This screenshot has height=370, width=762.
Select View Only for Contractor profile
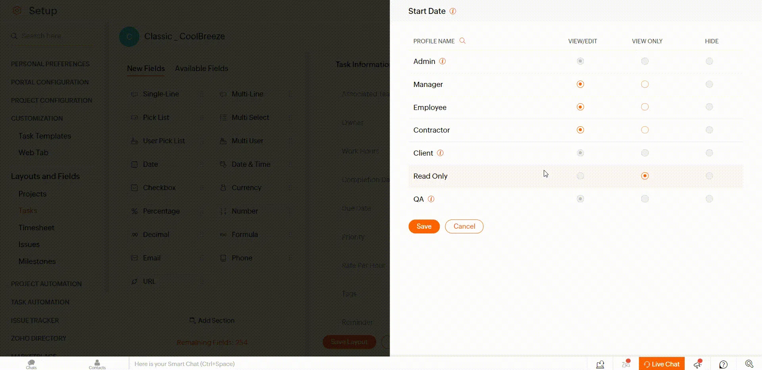pyautogui.click(x=645, y=130)
